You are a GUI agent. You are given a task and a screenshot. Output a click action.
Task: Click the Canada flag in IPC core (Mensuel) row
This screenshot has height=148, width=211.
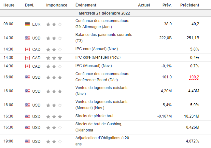pos(27,58)
